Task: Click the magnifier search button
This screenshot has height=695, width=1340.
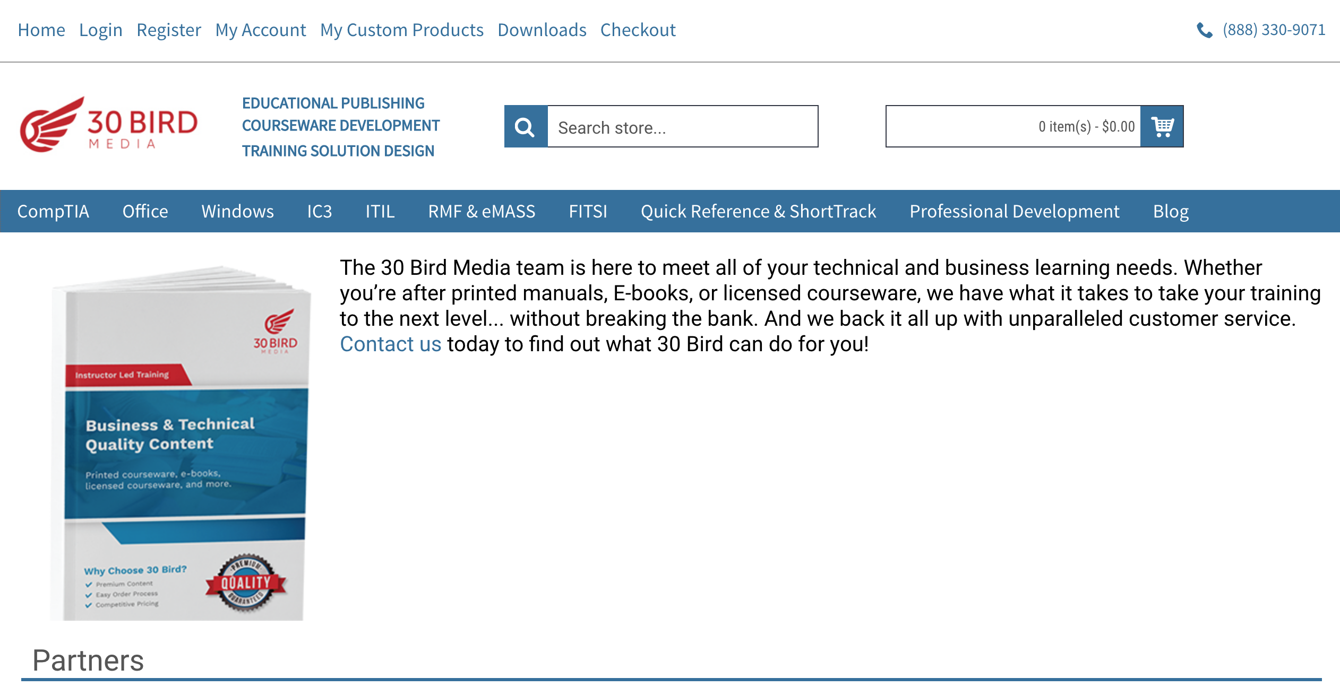Action: [526, 127]
